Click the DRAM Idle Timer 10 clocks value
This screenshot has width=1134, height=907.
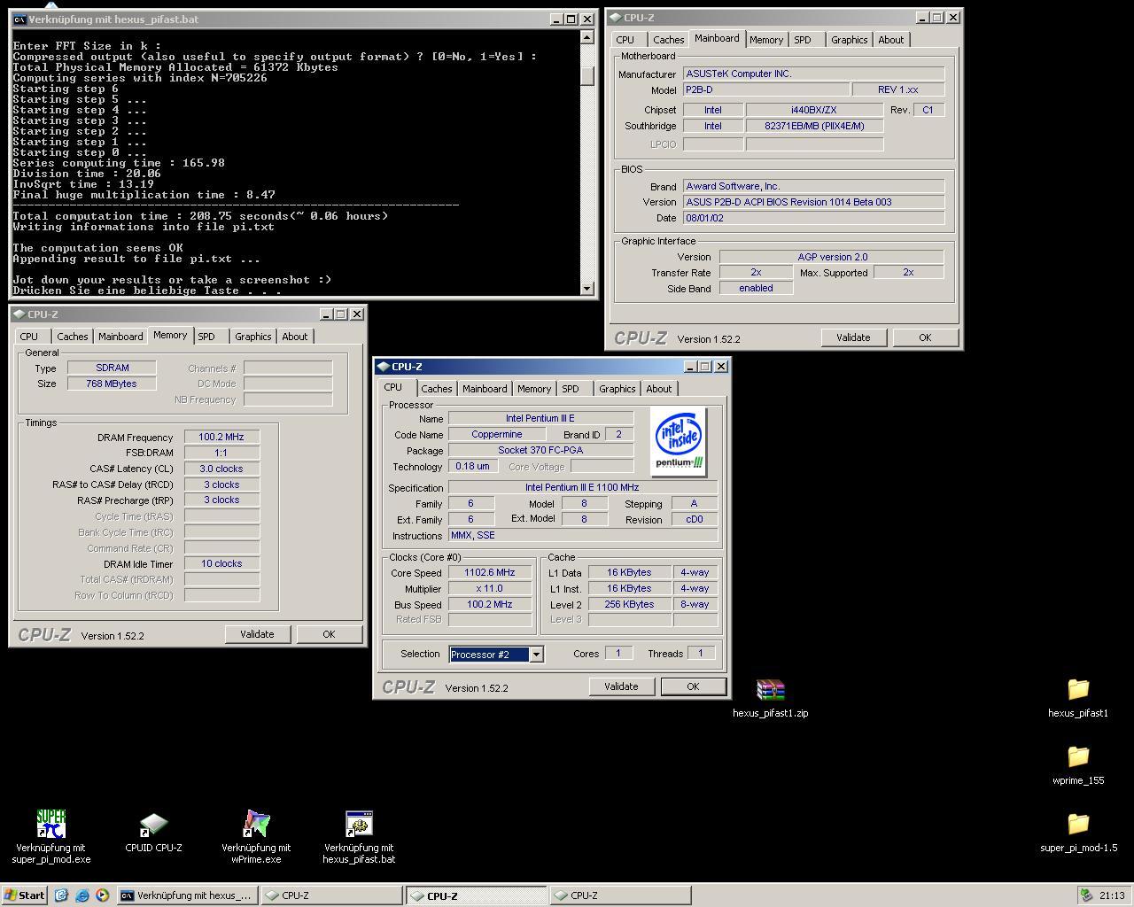point(221,563)
